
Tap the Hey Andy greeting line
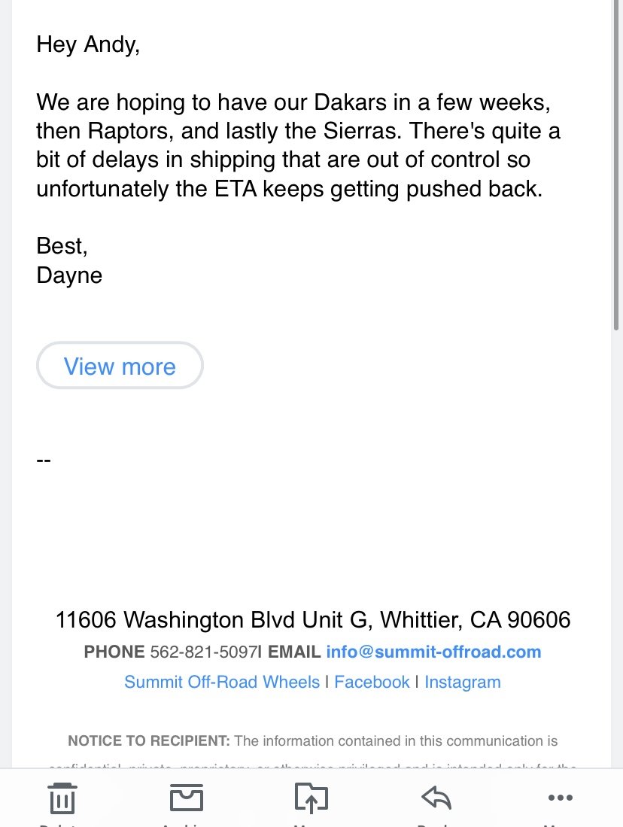[x=88, y=44]
